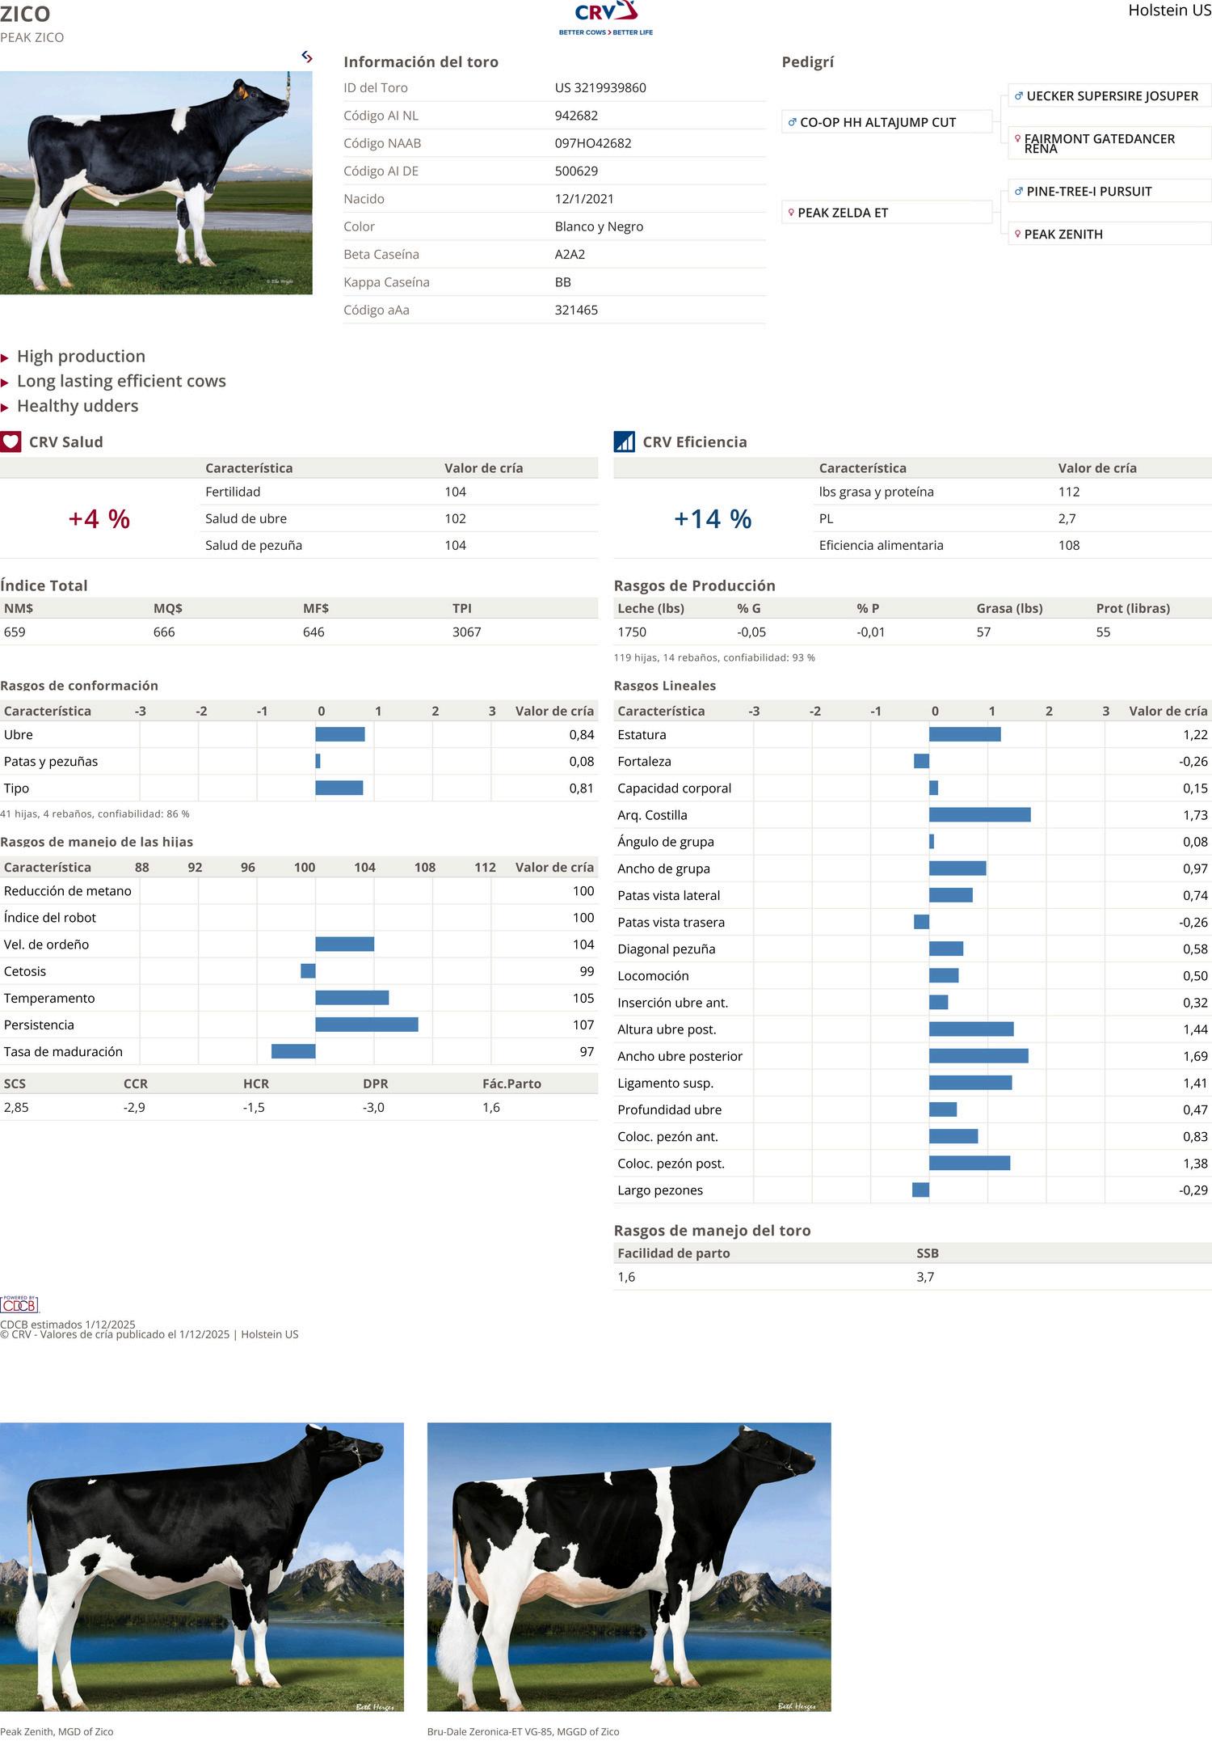
Task: Click the "Eficiencia alimentaria" row label
Action: click(882, 545)
